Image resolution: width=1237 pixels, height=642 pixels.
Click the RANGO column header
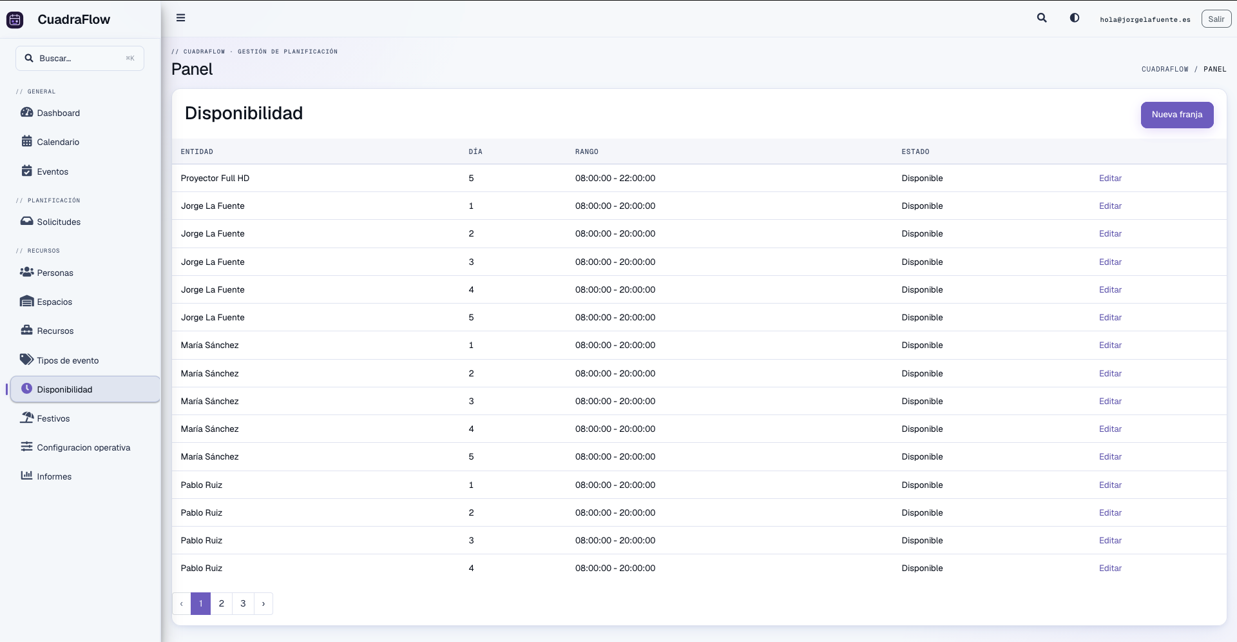587,151
